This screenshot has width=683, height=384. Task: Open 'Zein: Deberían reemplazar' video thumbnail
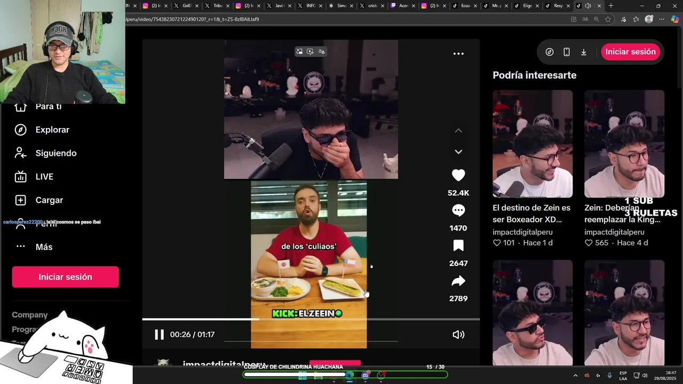tap(624, 144)
